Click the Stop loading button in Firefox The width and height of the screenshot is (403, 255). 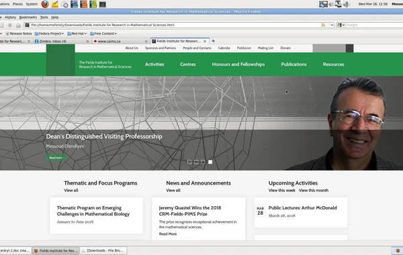(10, 25)
